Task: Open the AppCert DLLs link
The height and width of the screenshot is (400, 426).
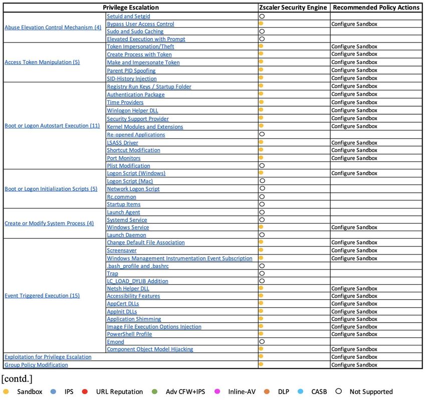Action: (x=123, y=304)
